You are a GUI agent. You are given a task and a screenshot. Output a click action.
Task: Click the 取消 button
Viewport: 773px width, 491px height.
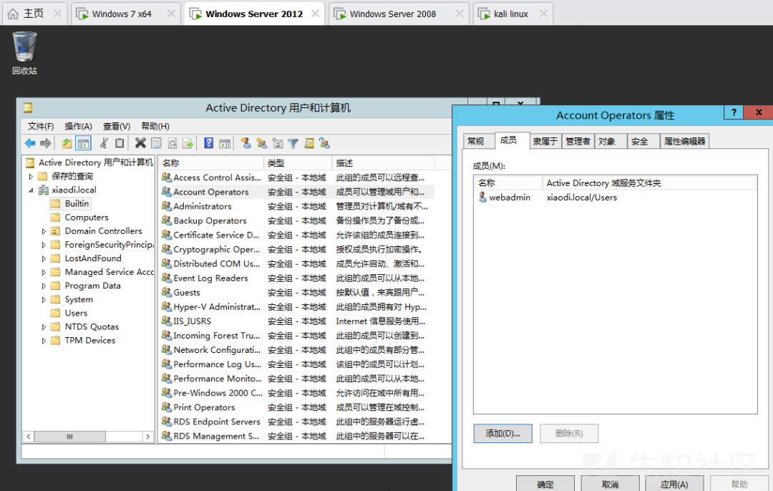[610, 484]
